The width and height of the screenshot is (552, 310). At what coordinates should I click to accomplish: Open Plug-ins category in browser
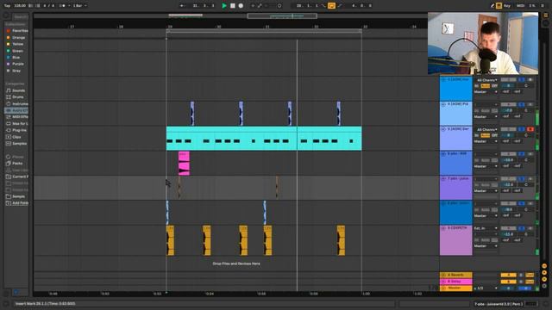coord(16,130)
